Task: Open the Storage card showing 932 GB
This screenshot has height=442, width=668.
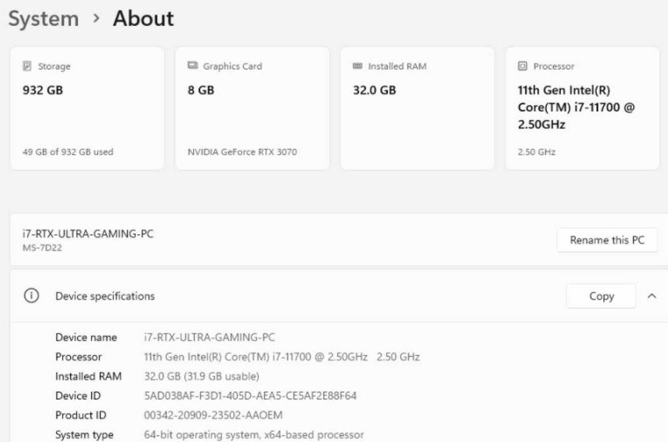Action: coord(88,109)
